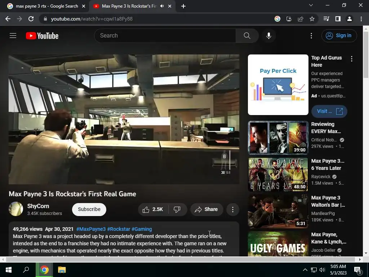Open Reviewing EVERY Max video thumbnail
The image size is (369, 277).
[278, 138]
